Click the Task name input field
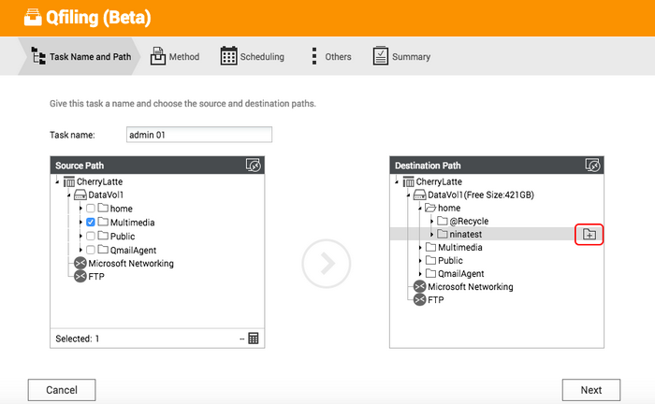This screenshot has height=404, width=655. coord(199,135)
